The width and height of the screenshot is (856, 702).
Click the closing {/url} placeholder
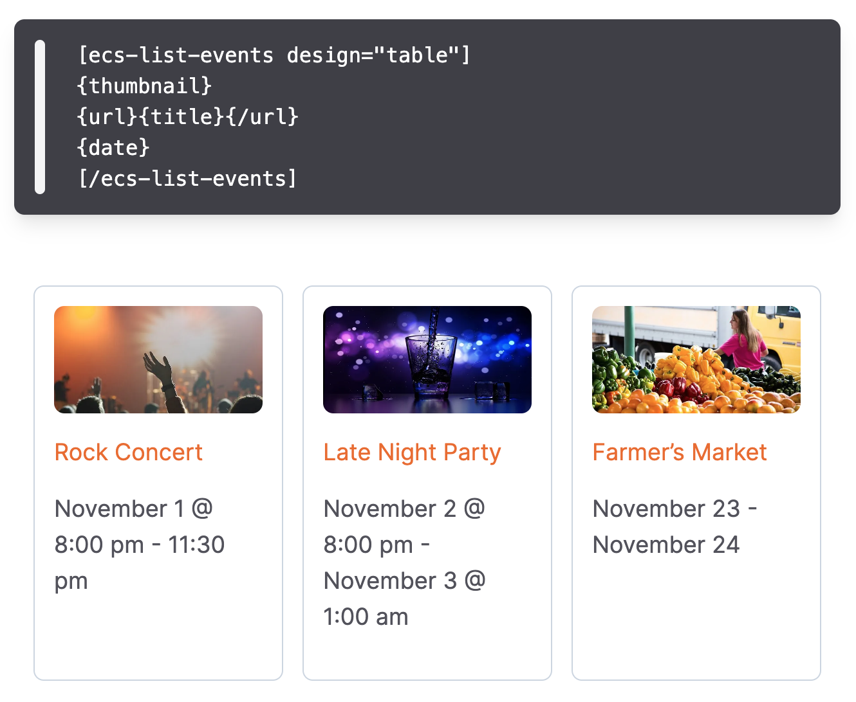263,117
